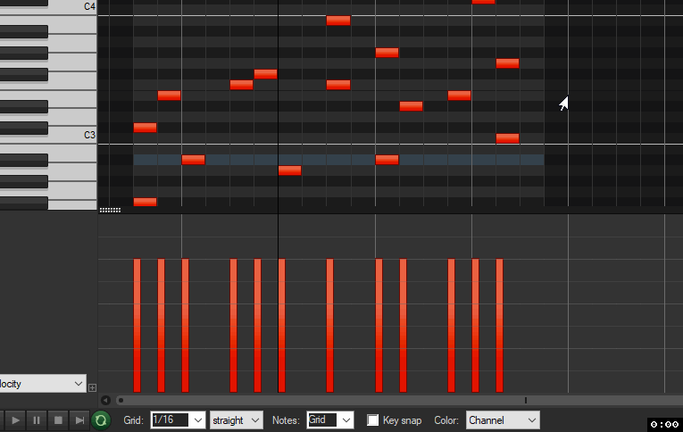Screen dimensions: 683x432
Task: Play the A#2 black piano key
Action: click(24, 160)
